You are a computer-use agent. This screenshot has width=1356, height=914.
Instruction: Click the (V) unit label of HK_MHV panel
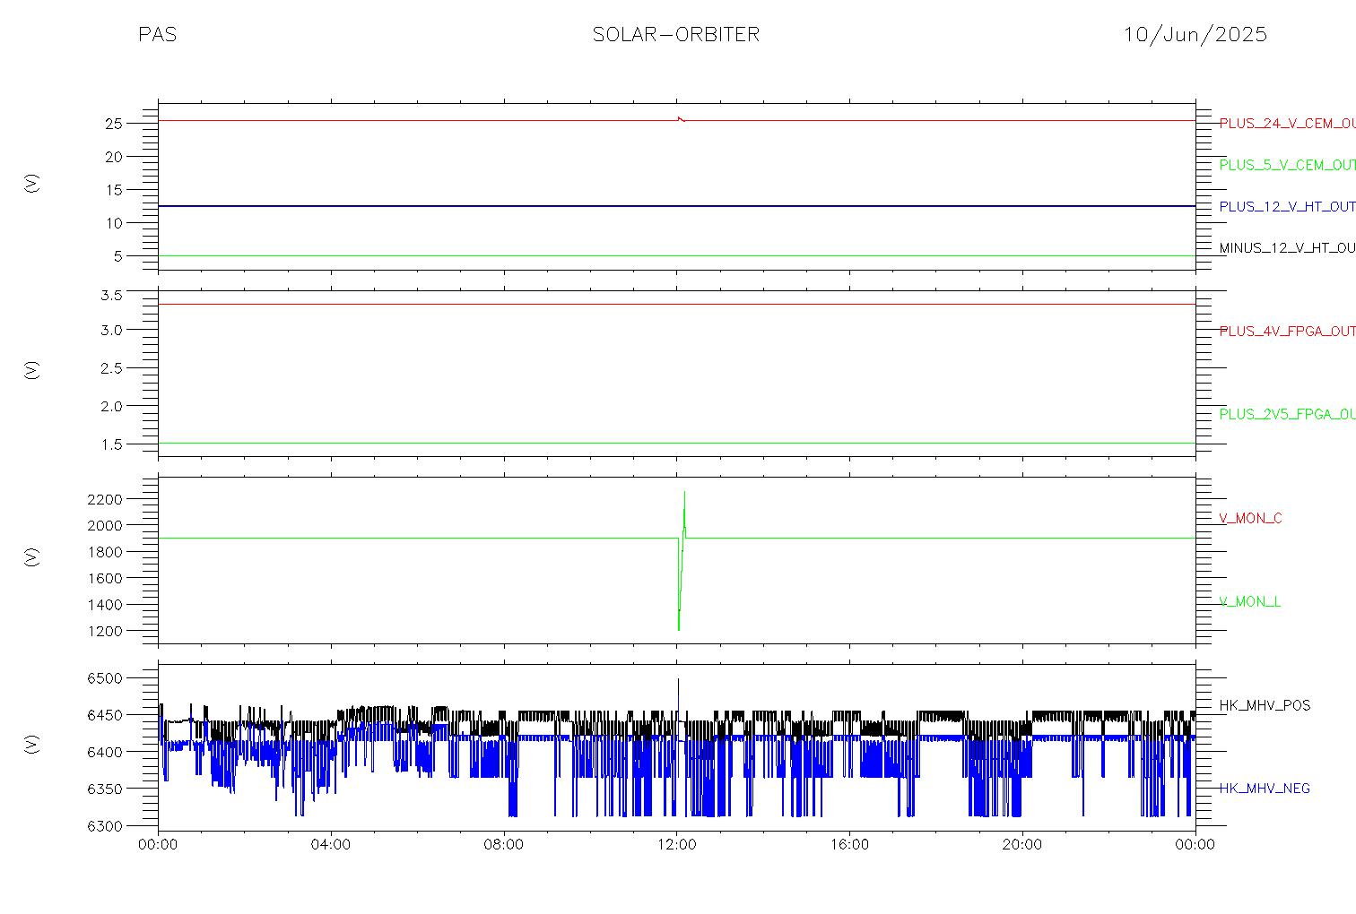[x=32, y=744]
